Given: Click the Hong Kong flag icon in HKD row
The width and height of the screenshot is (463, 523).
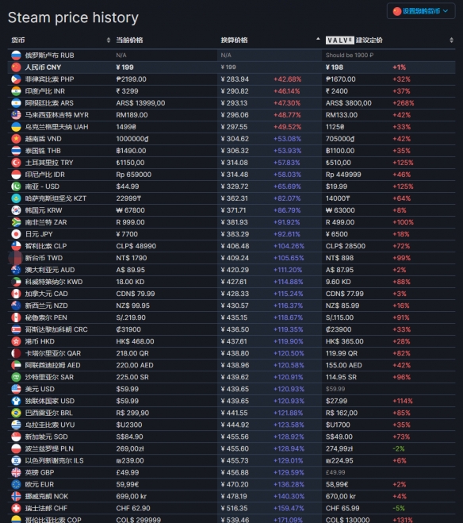Looking at the screenshot, I should [16, 341].
